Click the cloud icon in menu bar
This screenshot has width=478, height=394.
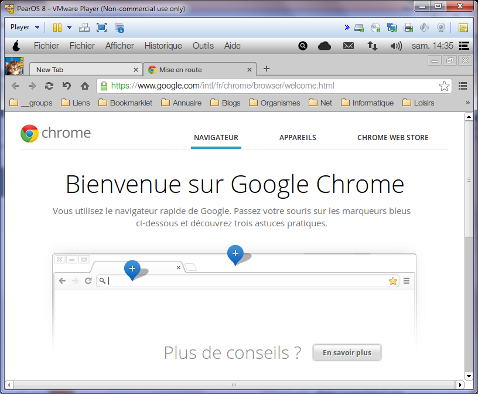point(325,46)
